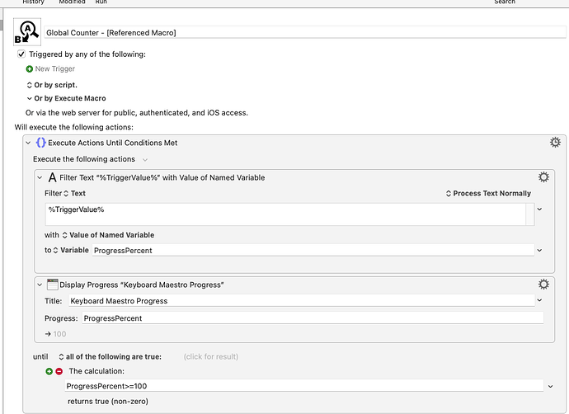Click '(click for result)' to evaluate conditions
Image resolution: width=569 pixels, height=414 pixels.
(x=211, y=356)
